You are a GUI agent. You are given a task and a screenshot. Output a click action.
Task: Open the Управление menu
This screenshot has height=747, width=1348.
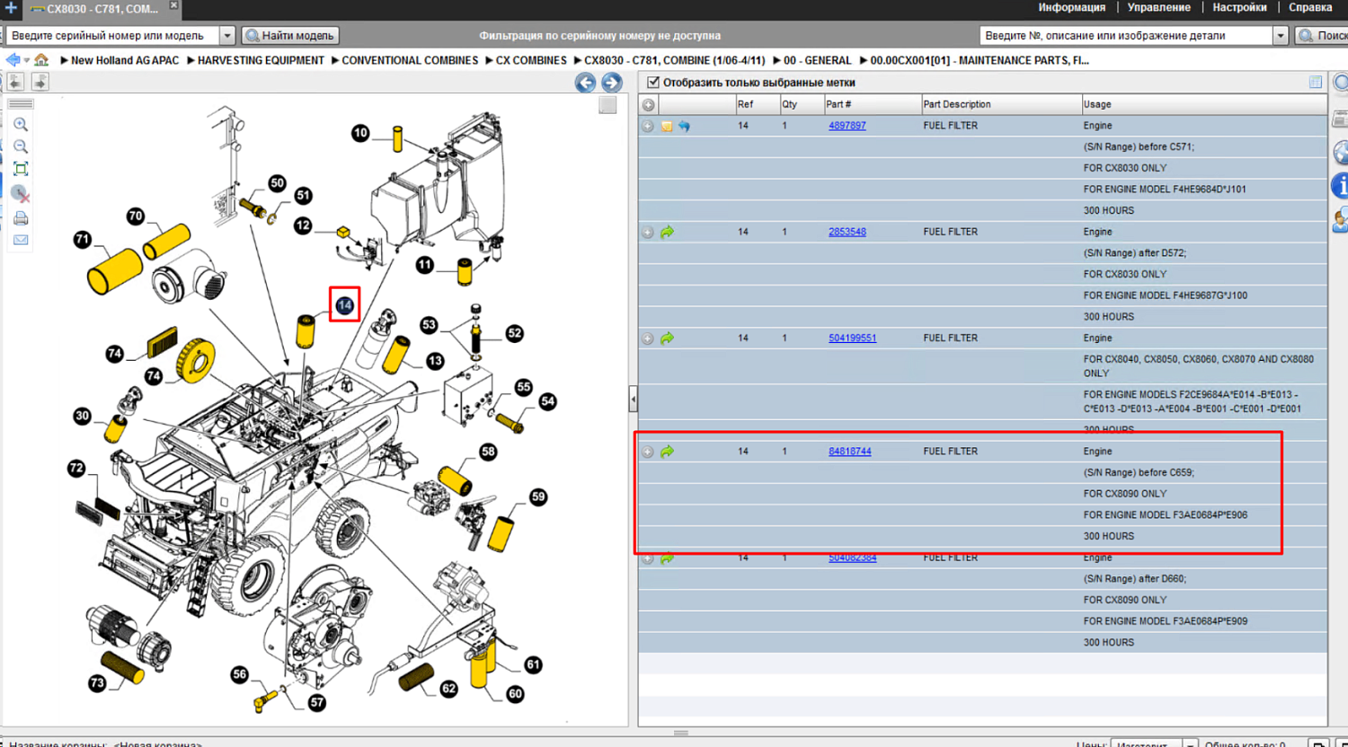coord(1159,7)
